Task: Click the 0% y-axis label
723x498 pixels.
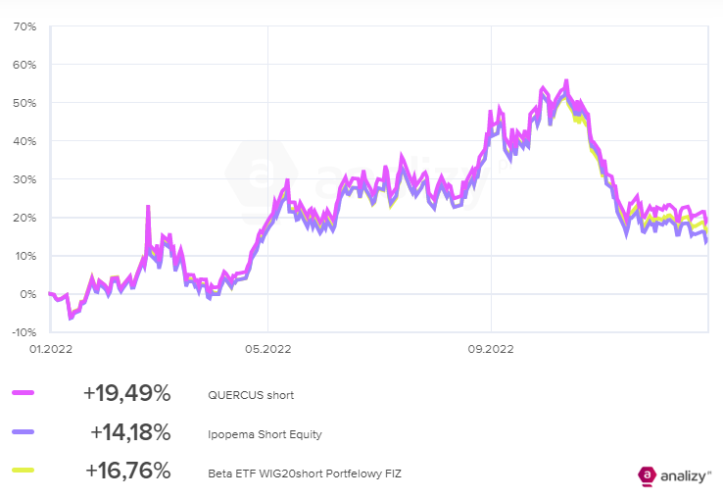Action: [x=28, y=294]
